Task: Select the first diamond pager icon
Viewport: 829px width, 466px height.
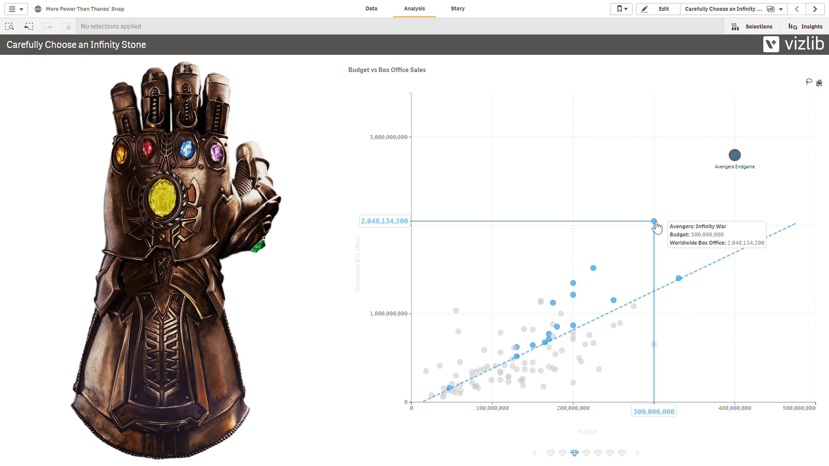Action: tap(551, 453)
